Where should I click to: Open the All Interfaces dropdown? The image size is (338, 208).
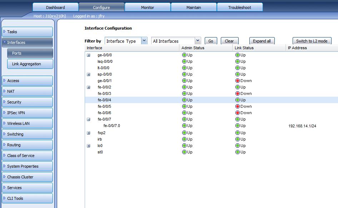point(198,41)
